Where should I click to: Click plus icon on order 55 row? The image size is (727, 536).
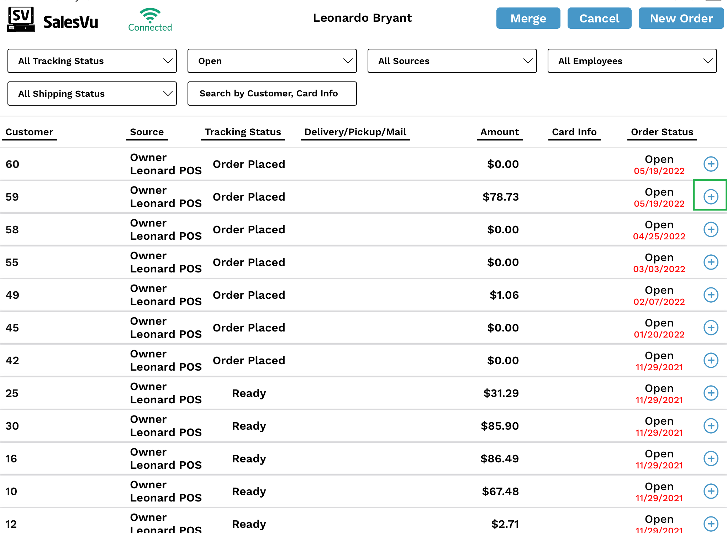click(x=711, y=262)
